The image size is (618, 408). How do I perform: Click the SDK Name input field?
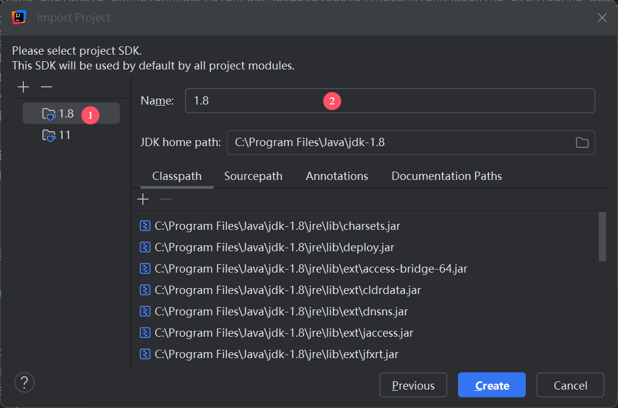coord(390,101)
